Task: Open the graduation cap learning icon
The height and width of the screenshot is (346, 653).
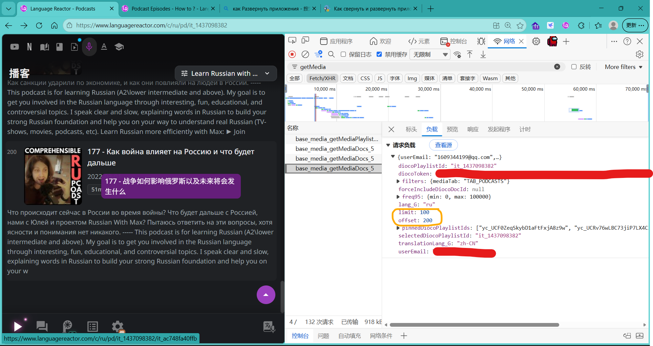Action: point(119,47)
